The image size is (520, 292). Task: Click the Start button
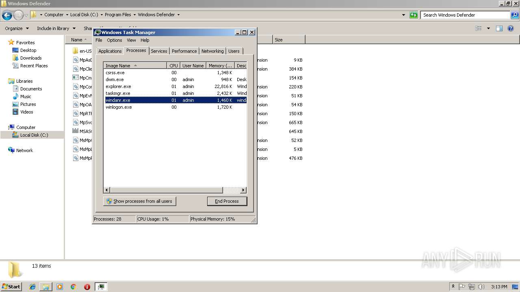pyautogui.click(x=11, y=287)
